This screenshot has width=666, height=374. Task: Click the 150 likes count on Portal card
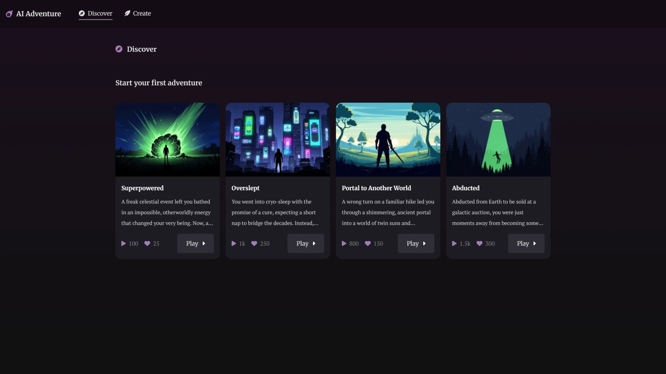click(378, 244)
